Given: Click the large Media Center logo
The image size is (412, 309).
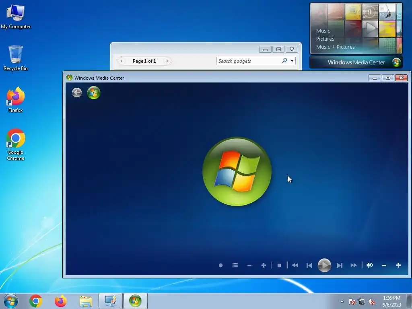Looking at the screenshot, I should click(237, 171).
